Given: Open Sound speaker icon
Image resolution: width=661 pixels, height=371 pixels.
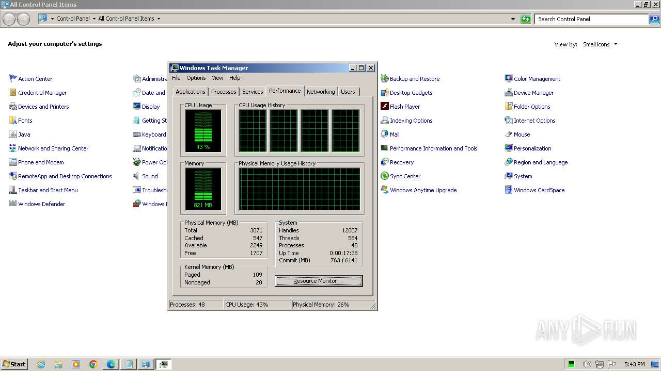Looking at the screenshot, I should 137,176.
